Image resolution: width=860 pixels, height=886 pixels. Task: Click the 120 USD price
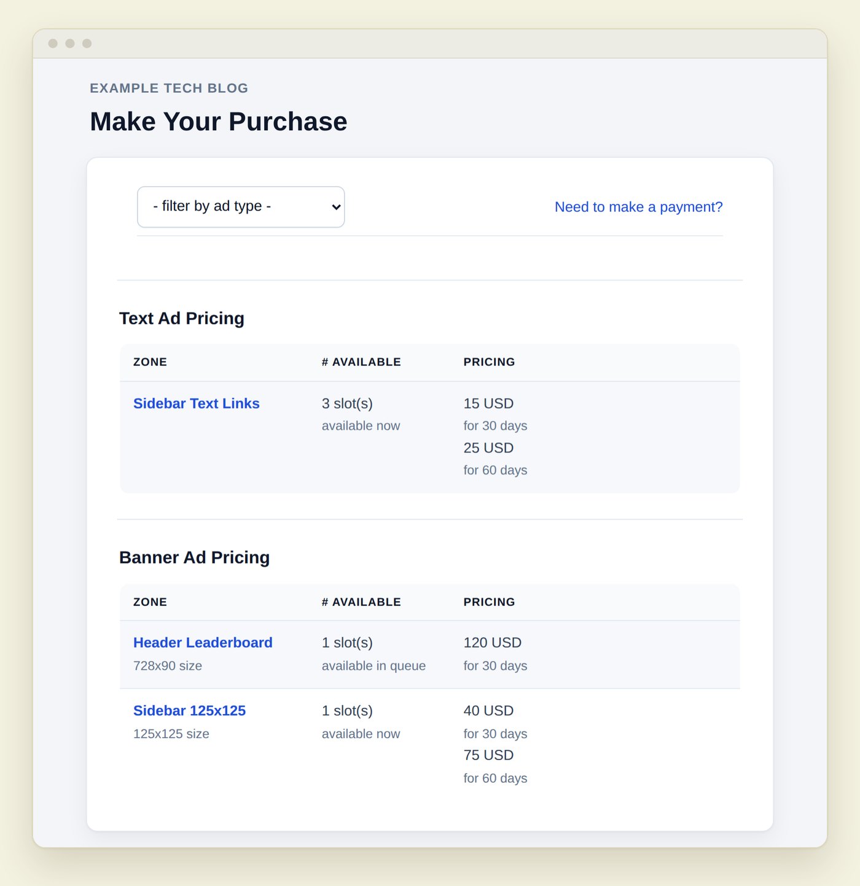tap(493, 642)
